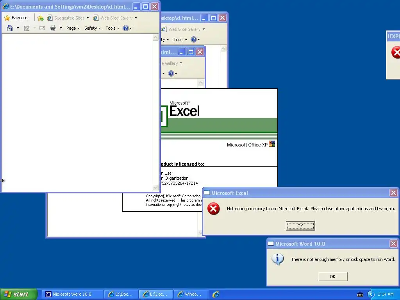
Task: Maximize the front IE window
Action: 145,7
